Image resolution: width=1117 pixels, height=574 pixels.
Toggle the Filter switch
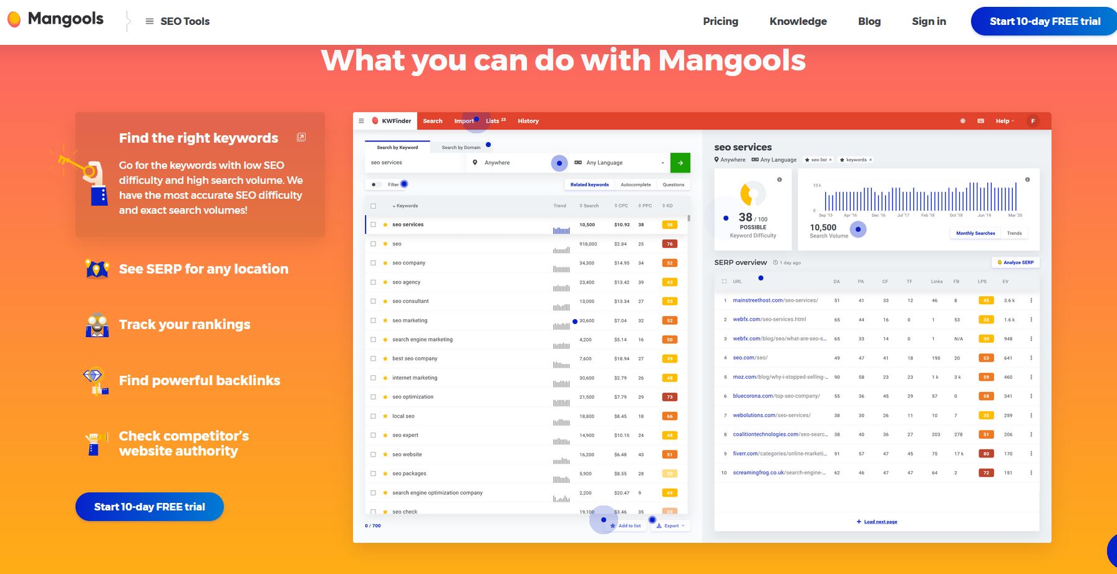point(375,184)
